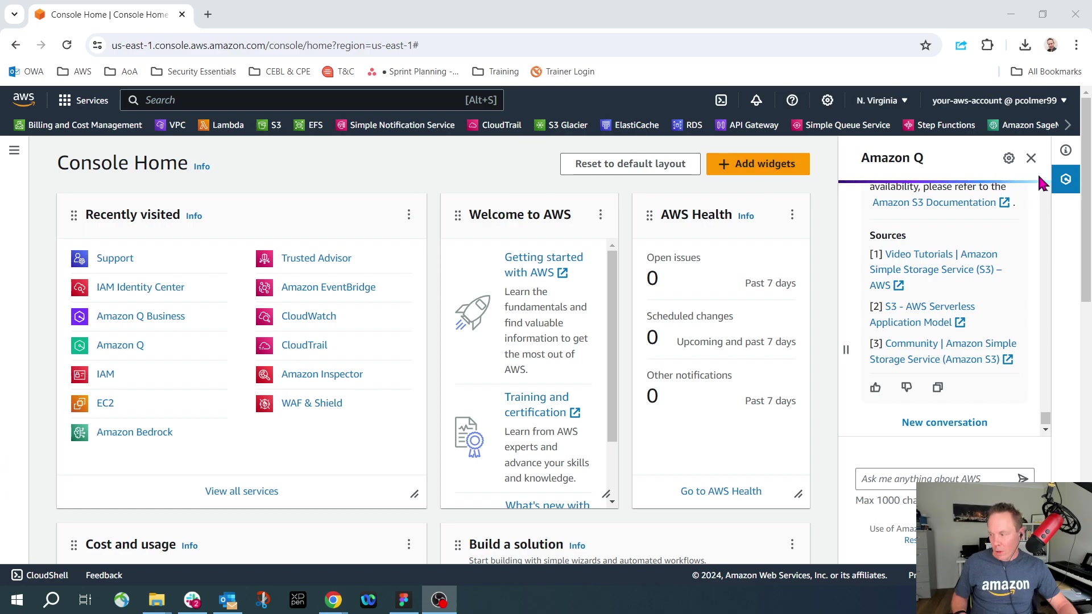Click the CloudWatch service icon
The width and height of the screenshot is (1092, 614).
pyautogui.click(x=264, y=316)
